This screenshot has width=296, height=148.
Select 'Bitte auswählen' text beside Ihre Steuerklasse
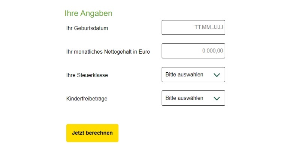pyautogui.click(x=184, y=75)
